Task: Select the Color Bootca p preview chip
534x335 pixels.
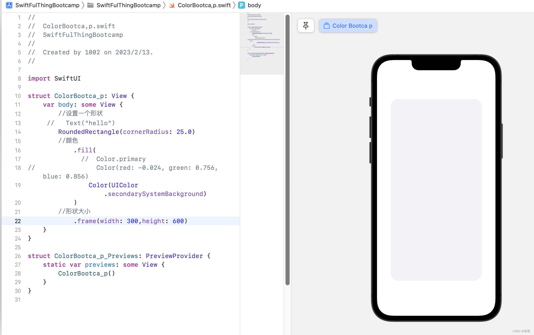Action: pyautogui.click(x=348, y=26)
